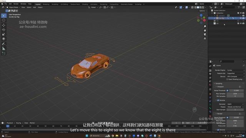Open the Output properties tab icon

click(x=210, y=74)
